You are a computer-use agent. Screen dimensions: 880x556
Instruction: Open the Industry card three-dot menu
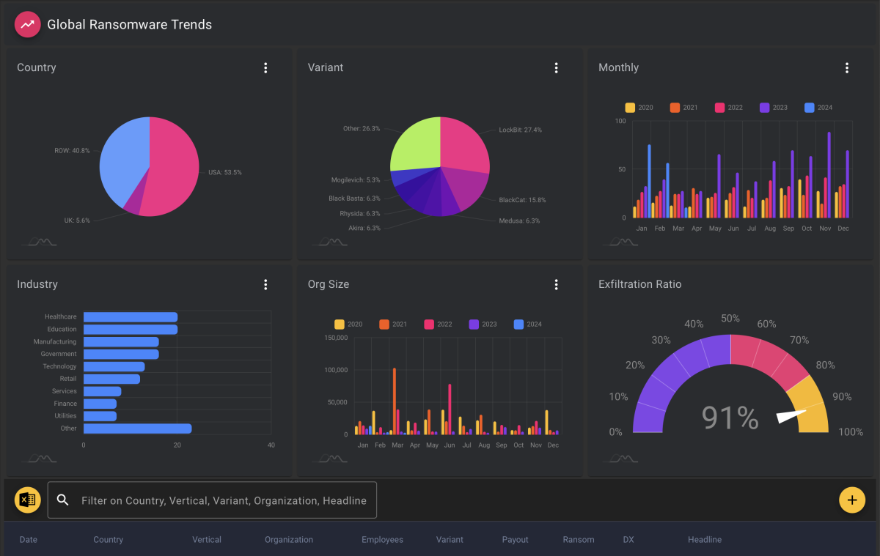265,285
